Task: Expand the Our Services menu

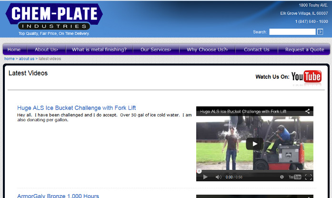Action: [156, 50]
